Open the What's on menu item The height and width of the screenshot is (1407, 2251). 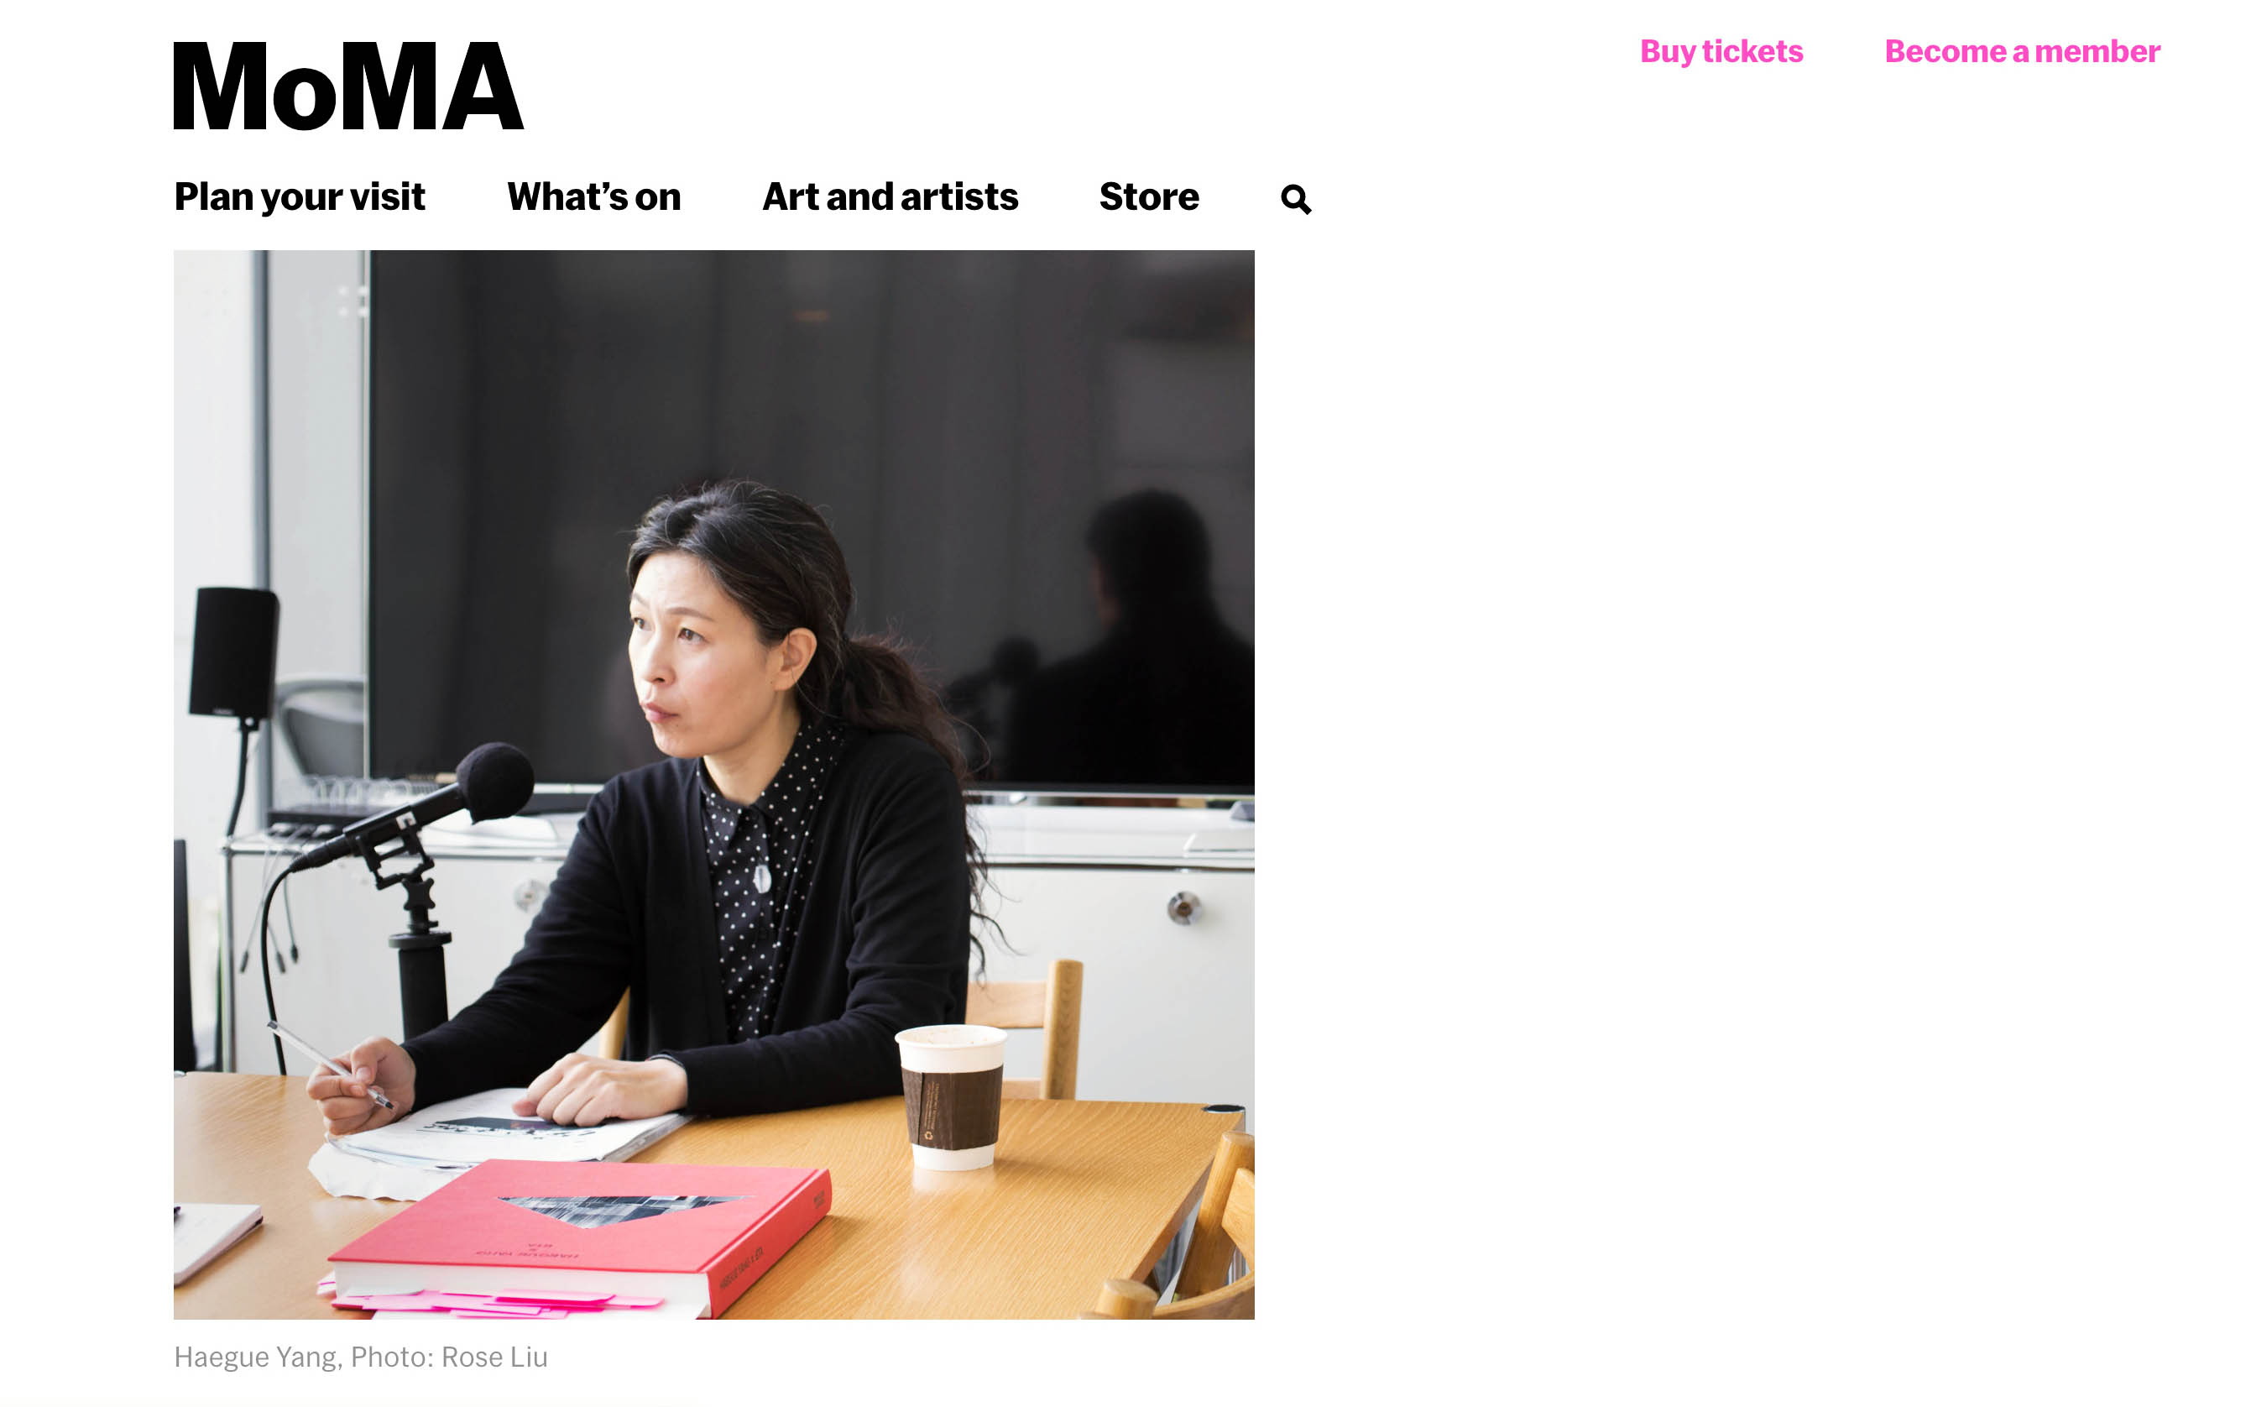593,197
